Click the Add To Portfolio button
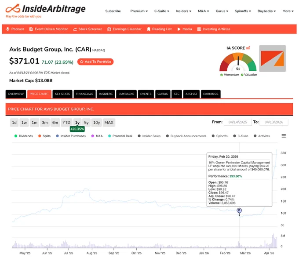The width and height of the screenshot is (299, 258). click(95, 62)
